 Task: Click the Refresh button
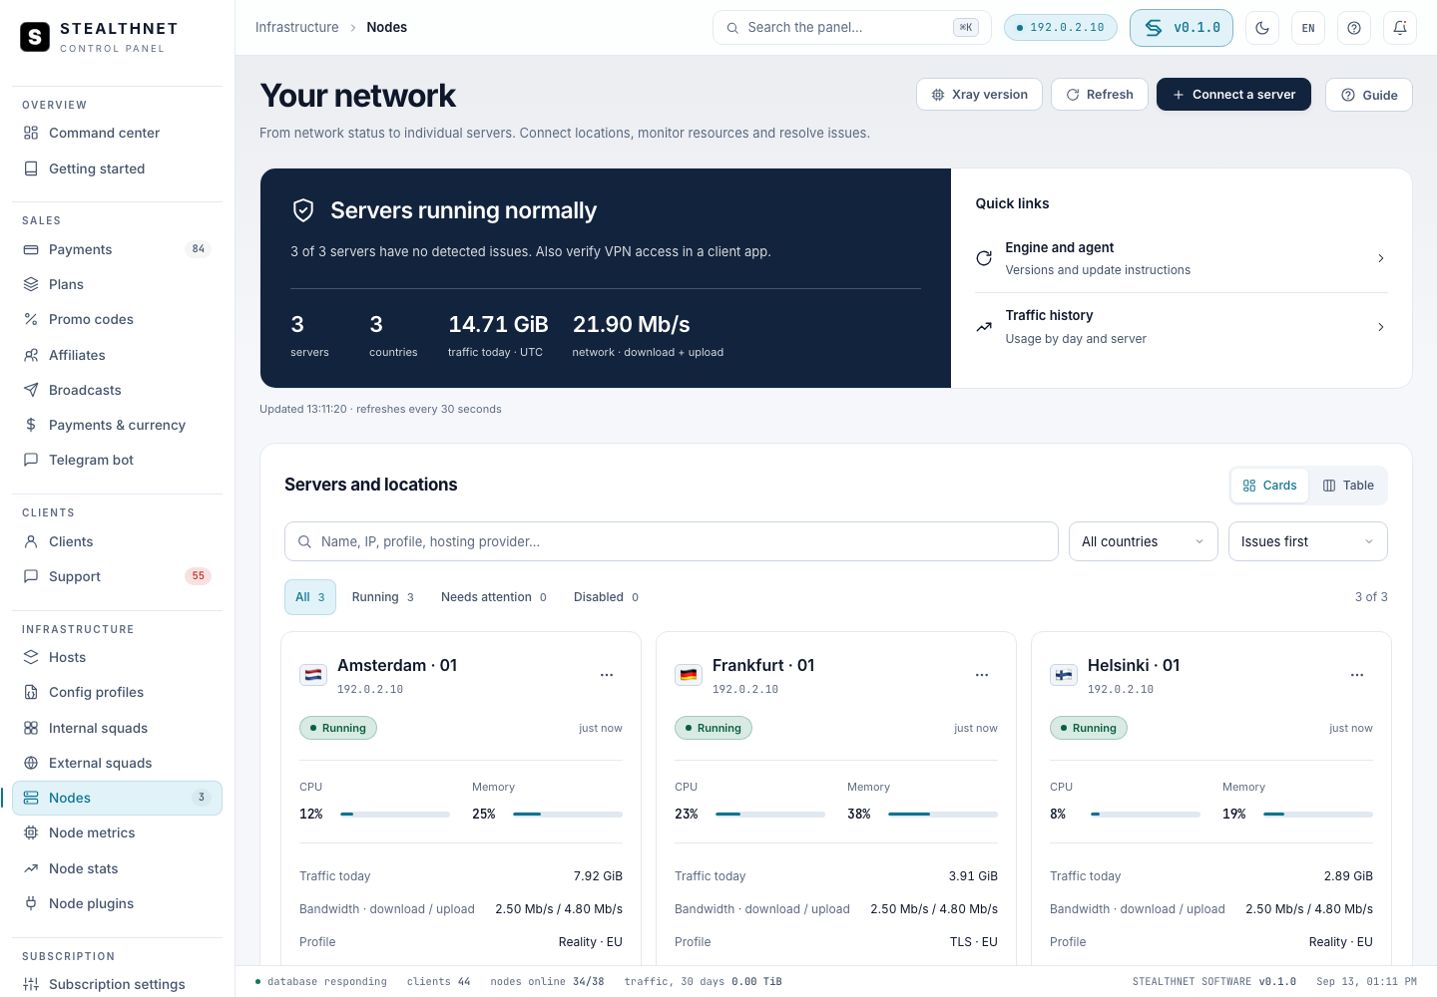coord(1100,95)
